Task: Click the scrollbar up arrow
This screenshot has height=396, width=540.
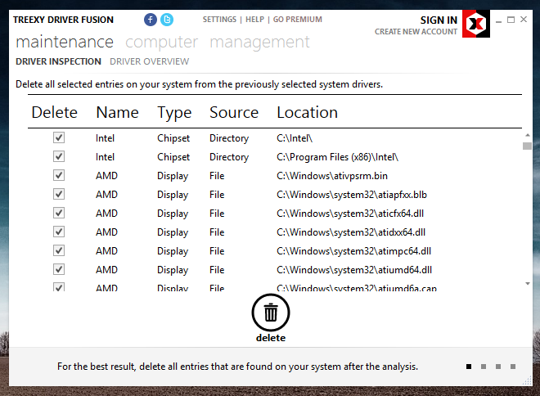Action: pos(527,135)
